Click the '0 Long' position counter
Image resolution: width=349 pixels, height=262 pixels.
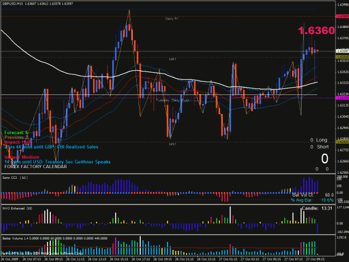pyautogui.click(x=319, y=140)
